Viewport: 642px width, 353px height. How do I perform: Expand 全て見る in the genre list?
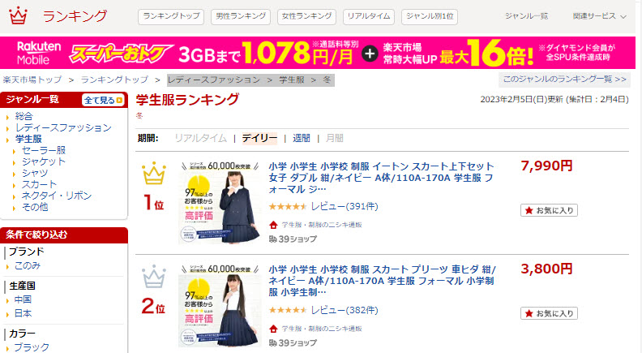[103, 100]
